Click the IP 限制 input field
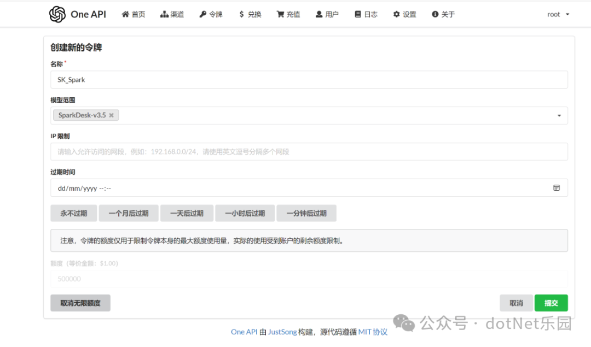The width and height of the screenshot is (591, 347). click(309, 152)
